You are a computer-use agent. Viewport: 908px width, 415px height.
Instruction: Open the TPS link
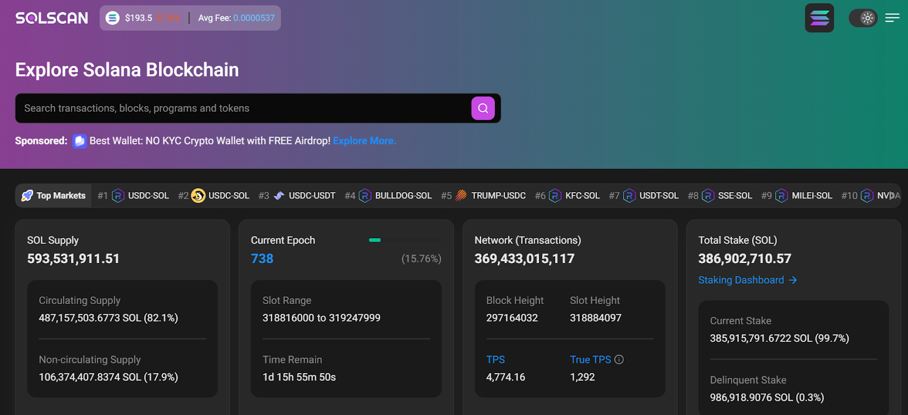495,359
